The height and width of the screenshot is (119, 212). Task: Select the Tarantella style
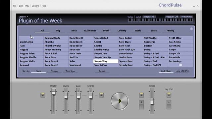[181, 57]
